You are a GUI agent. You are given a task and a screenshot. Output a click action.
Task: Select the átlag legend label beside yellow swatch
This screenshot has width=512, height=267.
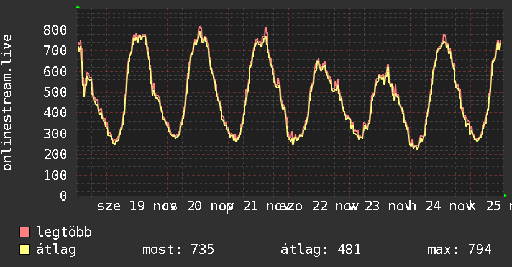56,250
